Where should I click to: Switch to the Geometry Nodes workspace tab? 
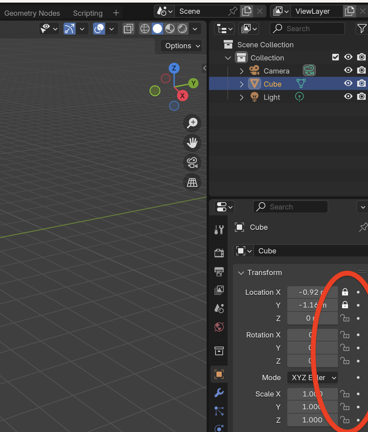pos(32,13)
